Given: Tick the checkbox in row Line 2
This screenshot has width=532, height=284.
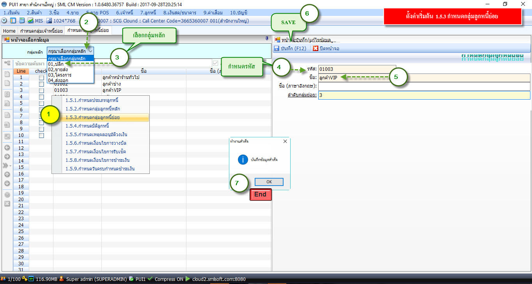Looking at the screenshot, I should (x=41, y=84).
